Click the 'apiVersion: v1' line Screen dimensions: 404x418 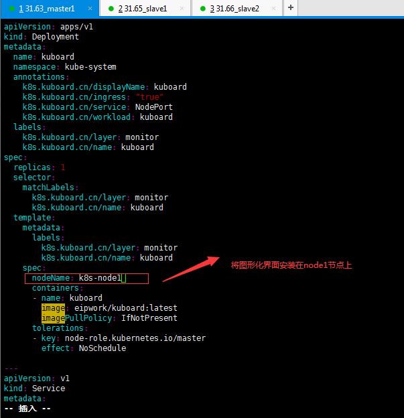click(37, 378)
